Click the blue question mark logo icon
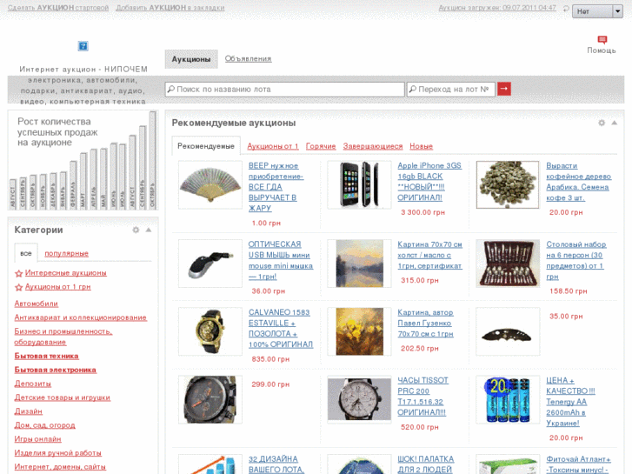The image size is (632, 474). [83, 46]
